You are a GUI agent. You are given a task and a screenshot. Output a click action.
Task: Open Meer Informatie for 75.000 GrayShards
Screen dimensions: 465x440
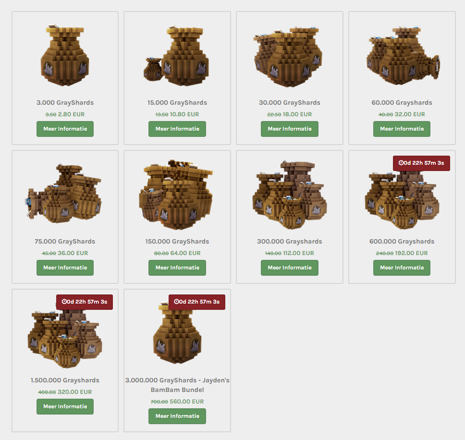[65, 268]
